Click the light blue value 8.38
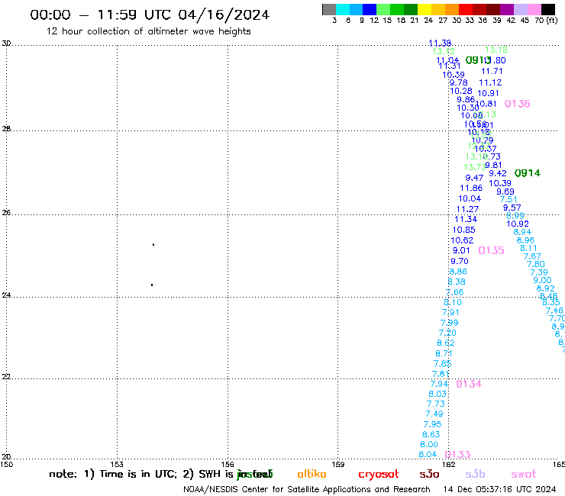 (457, 282)
